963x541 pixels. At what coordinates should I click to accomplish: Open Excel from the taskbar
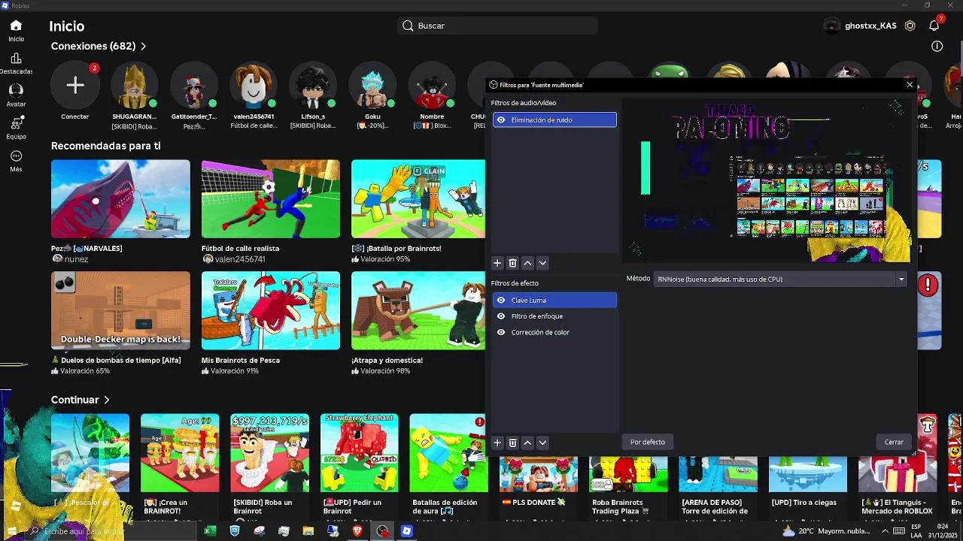click(x=210, y=531)
